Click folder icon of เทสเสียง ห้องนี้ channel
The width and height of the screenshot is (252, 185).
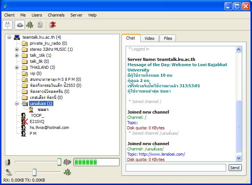24,97
